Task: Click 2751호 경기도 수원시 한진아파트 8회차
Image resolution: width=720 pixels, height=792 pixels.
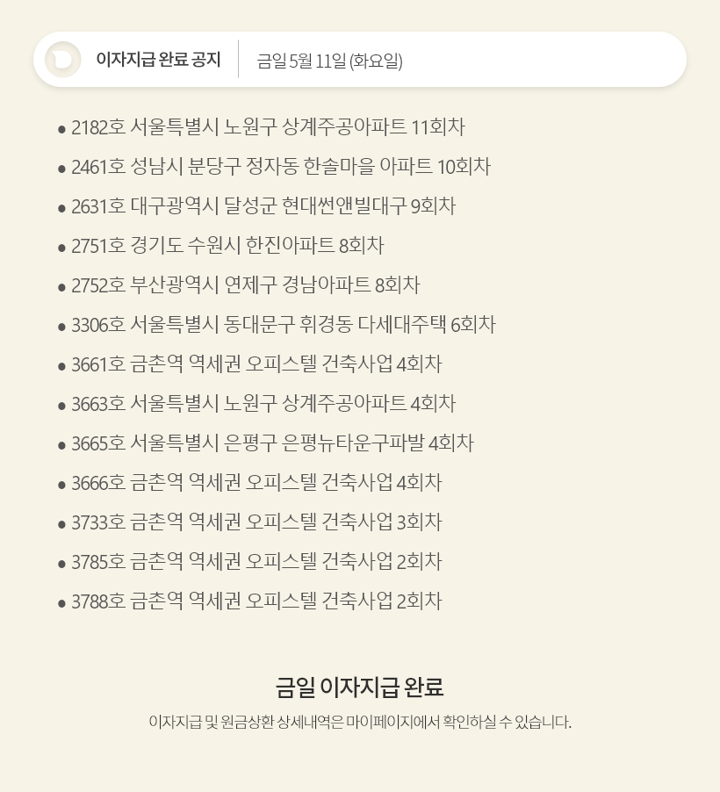Action: 227,246
